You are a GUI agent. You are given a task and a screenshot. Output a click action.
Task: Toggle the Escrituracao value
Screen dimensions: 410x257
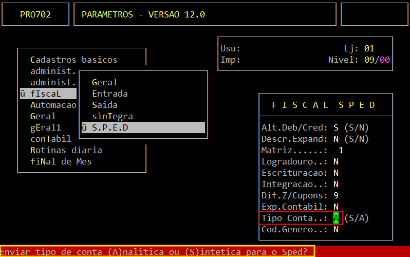336,173
